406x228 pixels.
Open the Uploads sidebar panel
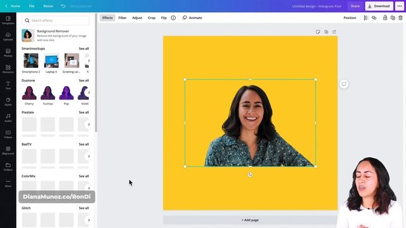click(x=8, y=37)
